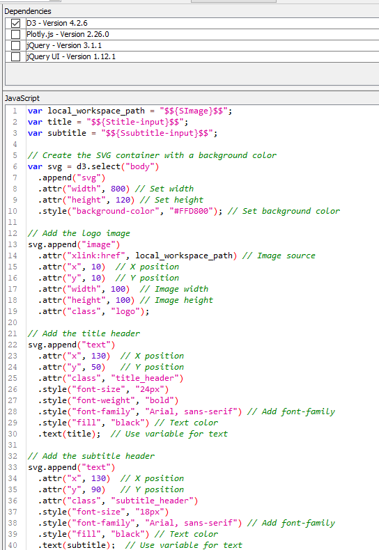Enable the jQuery UI Version 1.12.1 checkbox
Screen dimensions: 379x550
(16, 57)
